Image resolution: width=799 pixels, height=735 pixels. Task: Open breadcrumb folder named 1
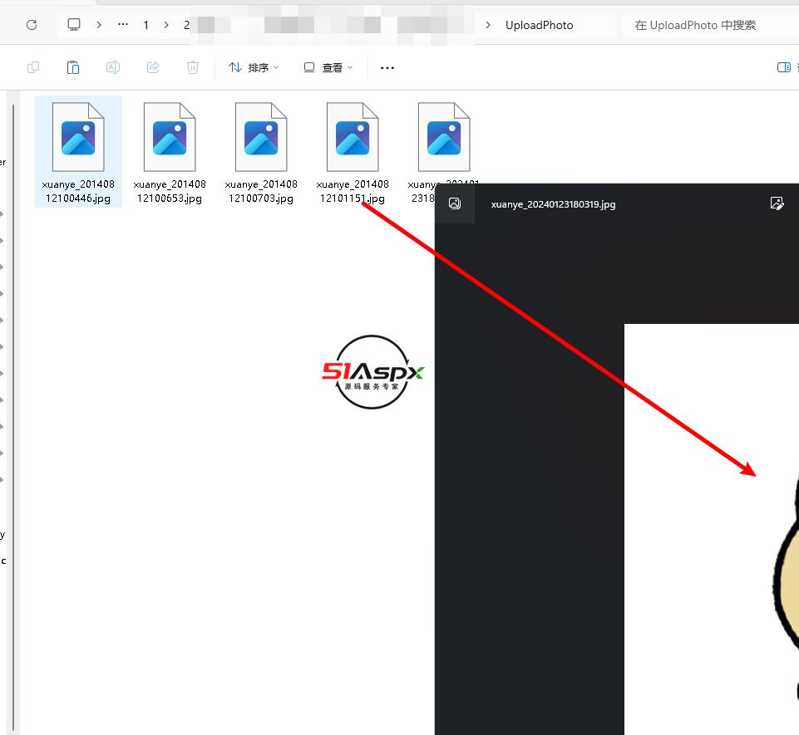pyautogui.click(x=146, y=25)
